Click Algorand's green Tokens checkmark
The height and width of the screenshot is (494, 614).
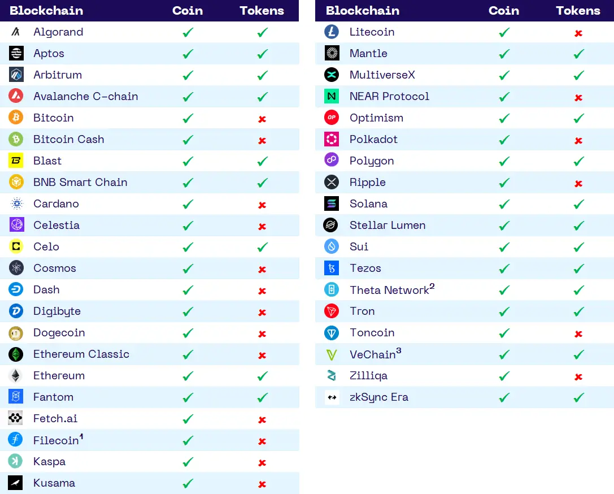(263, 32)
